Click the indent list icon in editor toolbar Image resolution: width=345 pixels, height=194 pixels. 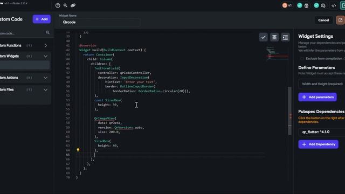click(x=285, y=37)
